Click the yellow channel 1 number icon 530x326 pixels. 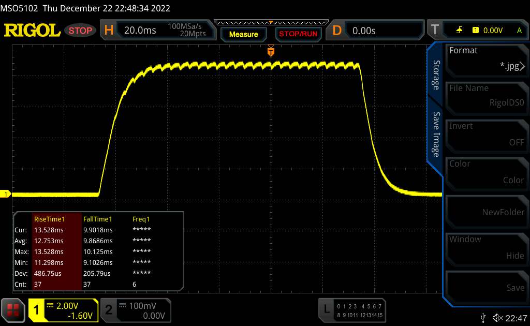click(x=36, y=310)
